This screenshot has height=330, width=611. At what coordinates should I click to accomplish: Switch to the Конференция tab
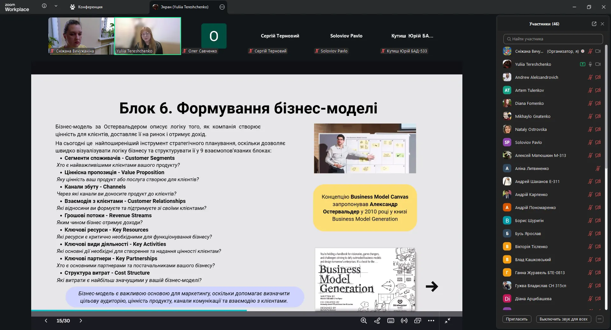click(87, 7)
